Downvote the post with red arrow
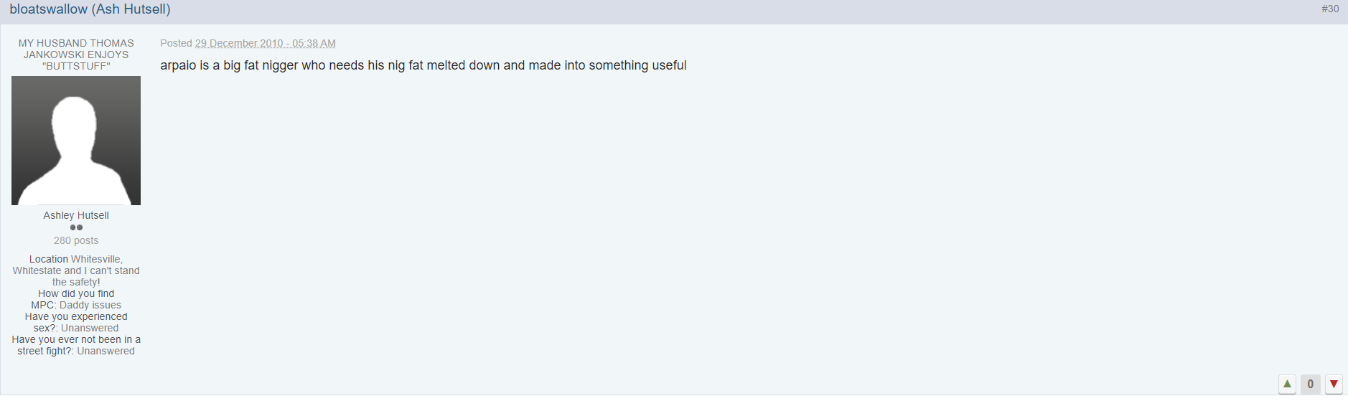This screenshot has width=1348, height=401. point(1334,385)
